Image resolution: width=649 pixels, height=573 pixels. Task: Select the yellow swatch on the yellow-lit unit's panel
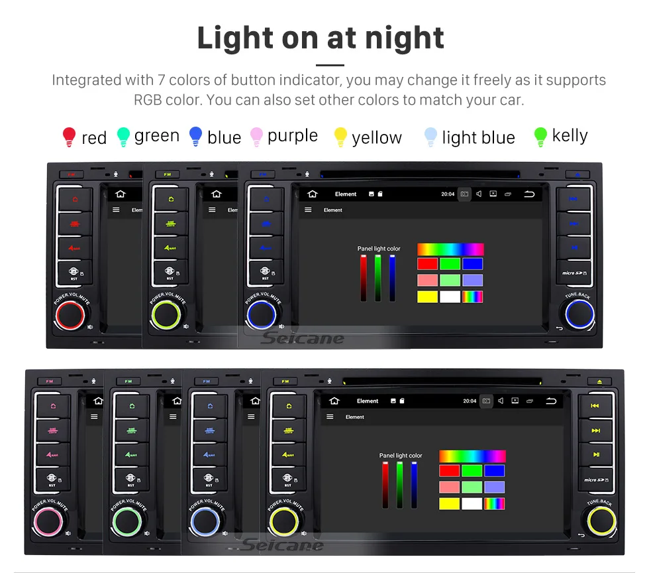click(450, 504)
